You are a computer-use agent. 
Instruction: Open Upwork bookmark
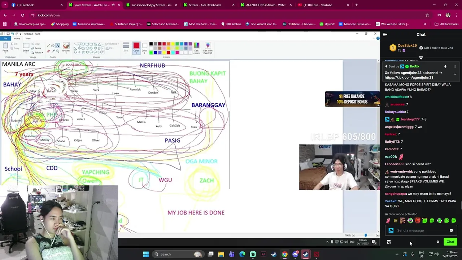327,24
